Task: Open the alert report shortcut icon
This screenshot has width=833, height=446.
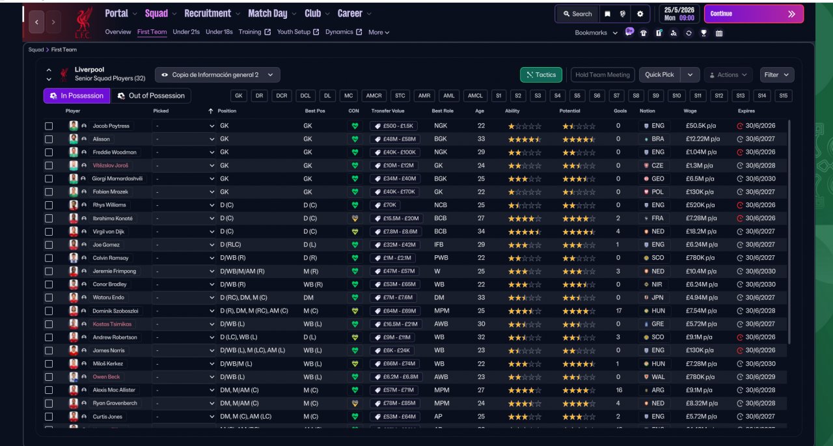Action: (x=659, y=33)
